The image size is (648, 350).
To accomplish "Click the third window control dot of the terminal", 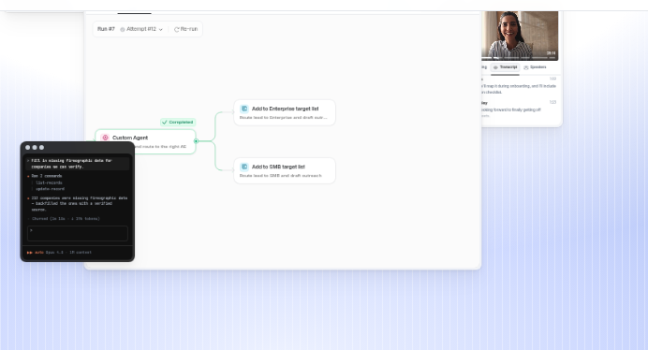I will click(x=41, y=148).
